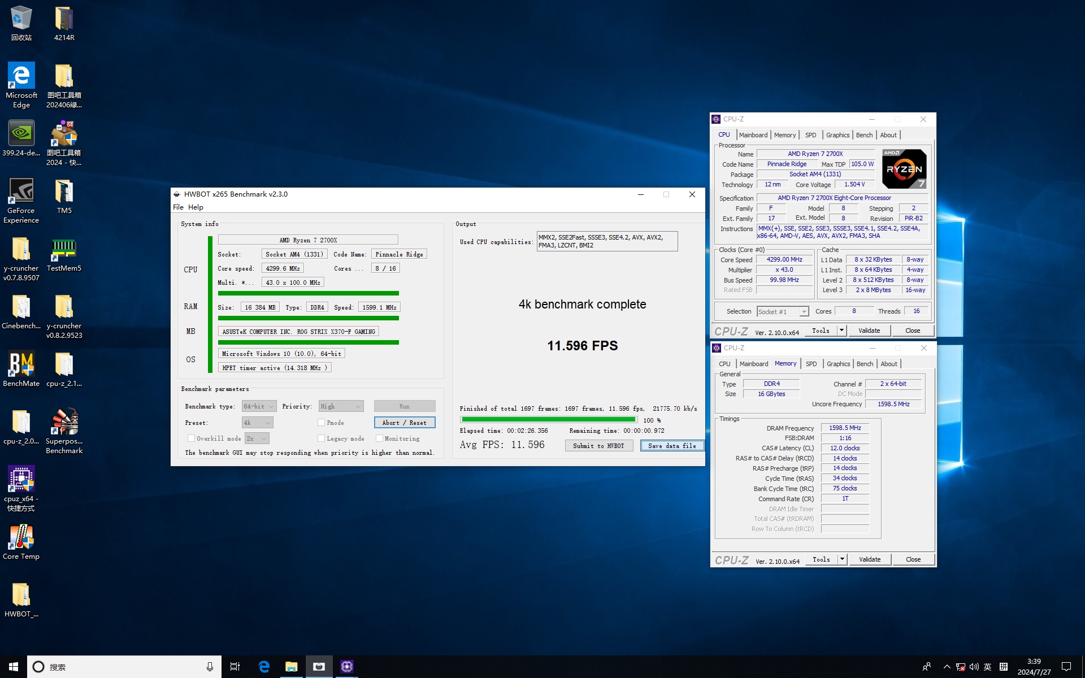The width and height of the screenshot is (1085, 678).
Task: Open the File menu in HWBOT x265
Action: 178,207
